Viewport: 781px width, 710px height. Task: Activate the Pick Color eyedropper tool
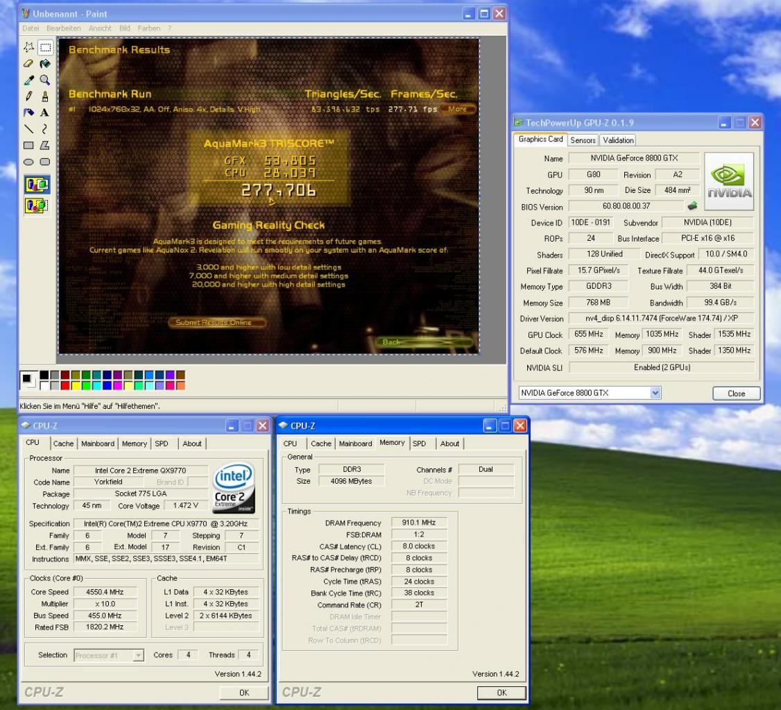click(29, 81)
